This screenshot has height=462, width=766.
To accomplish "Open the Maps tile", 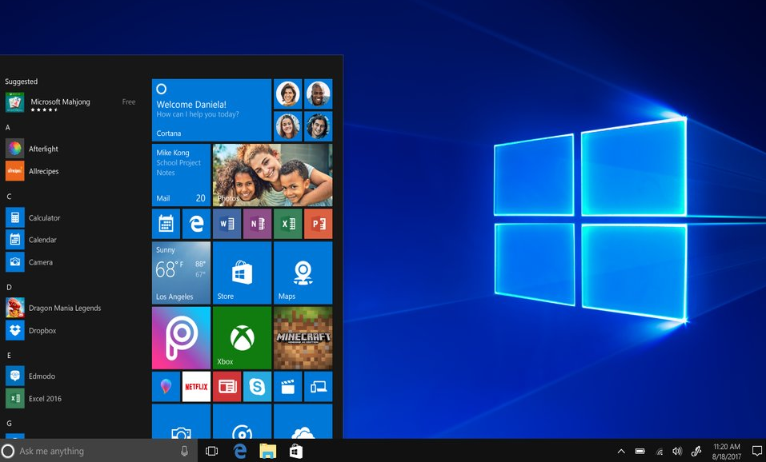I will pos(303,273).
